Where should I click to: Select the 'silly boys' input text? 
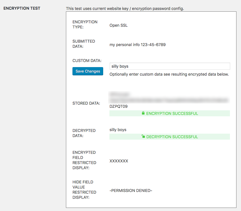(x=120, y=66)
